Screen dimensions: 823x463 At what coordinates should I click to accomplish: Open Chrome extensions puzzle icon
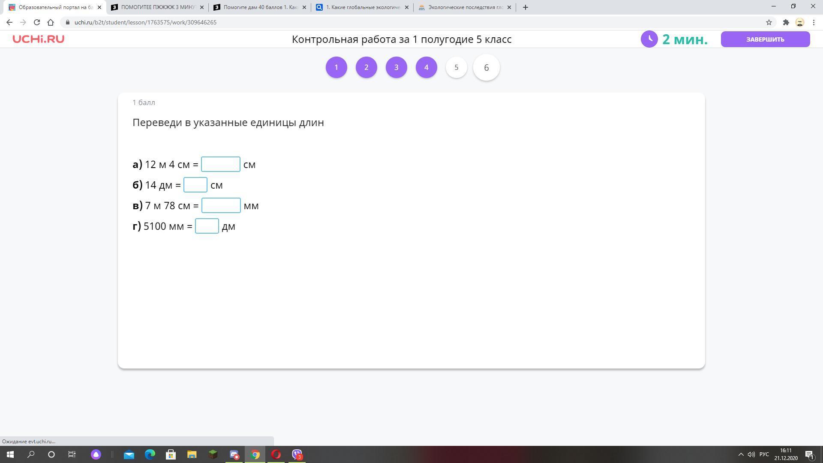[786, 22]
